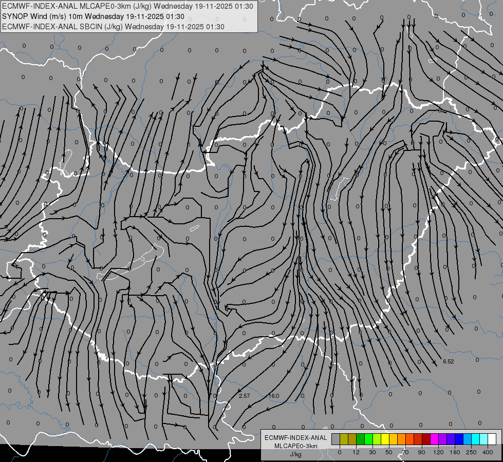Screen dimensions: 503x462
Task: Click the gray swatch in the legend
Action: click(336, 439)
